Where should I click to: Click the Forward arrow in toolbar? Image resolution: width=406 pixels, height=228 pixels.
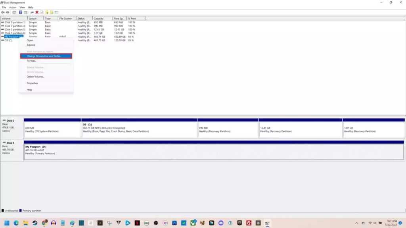coord(8,12)
